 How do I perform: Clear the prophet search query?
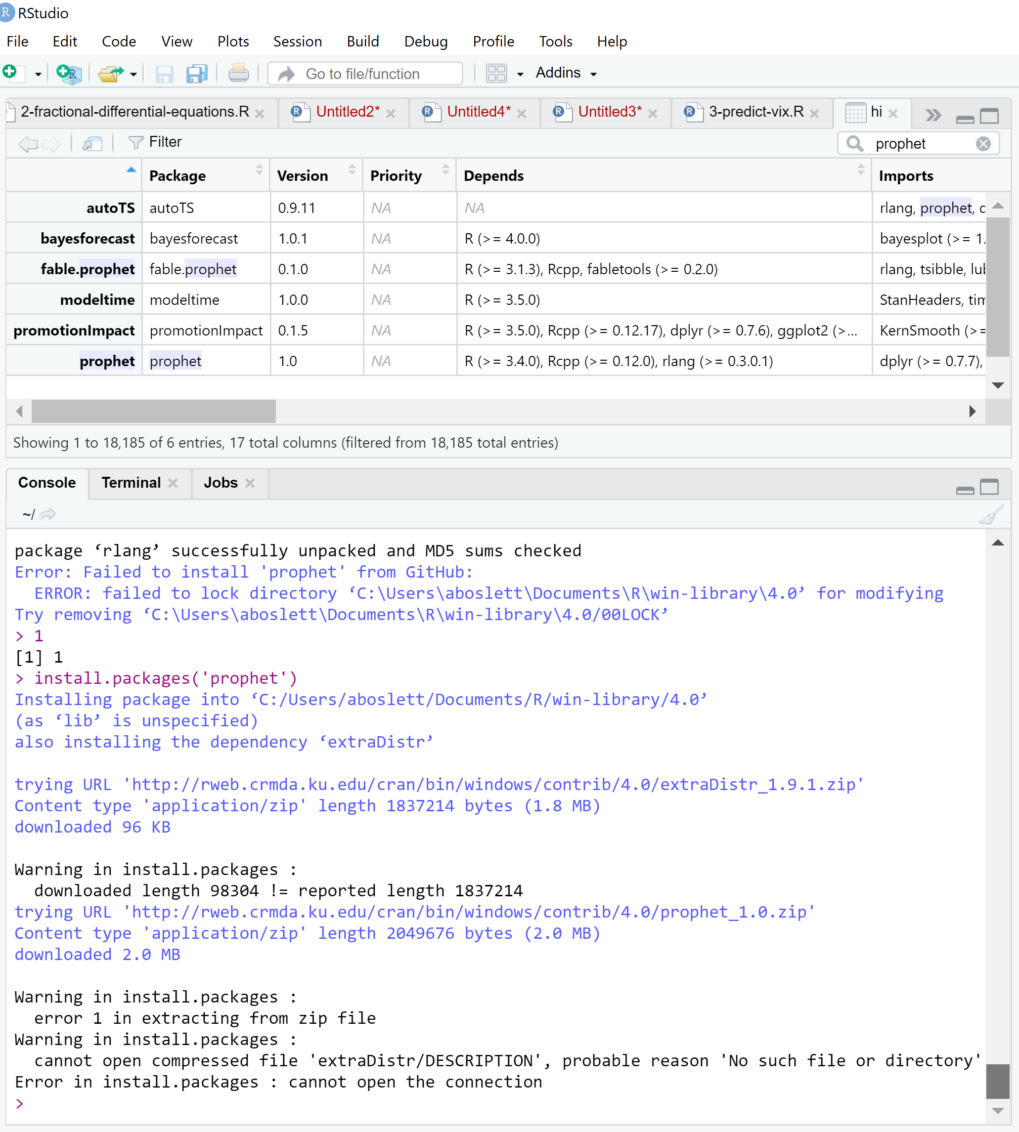(x=984, y=143)
